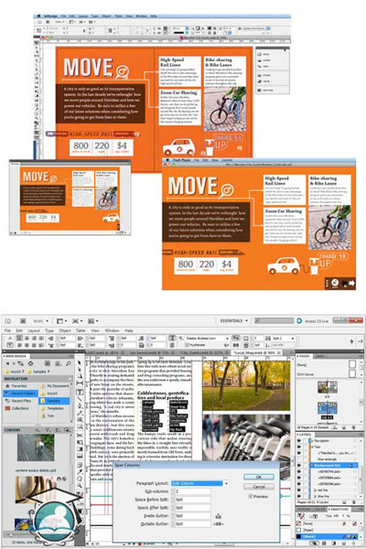Select the Page tool in Tools panel

pyautogui.click(x=80, y=376)
